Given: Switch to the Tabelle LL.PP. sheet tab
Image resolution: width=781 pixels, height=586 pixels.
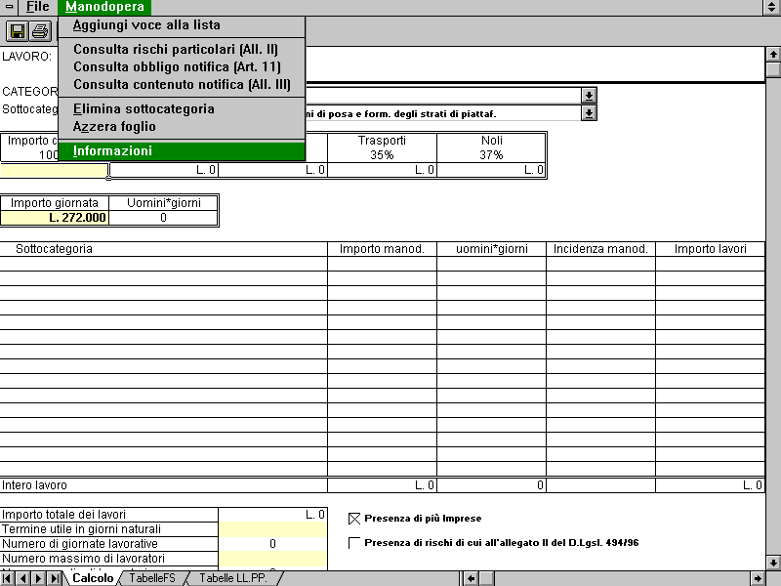Looking at the screenshot, I should coord(233,578).
